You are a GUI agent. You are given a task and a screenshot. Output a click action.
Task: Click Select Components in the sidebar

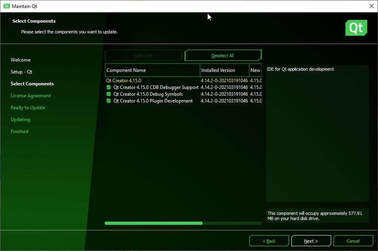point(32,84)
